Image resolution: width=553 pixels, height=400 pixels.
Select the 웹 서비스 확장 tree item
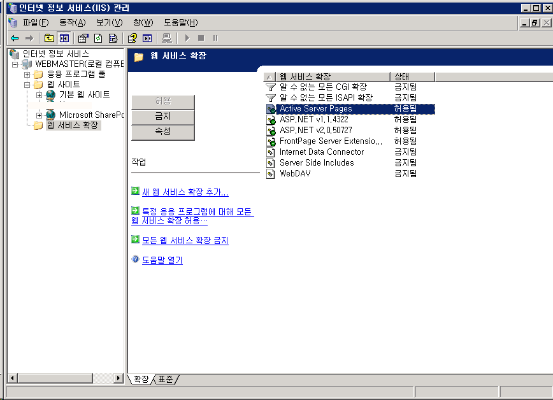click(x=73, y=125)
